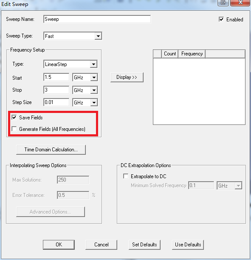Click the Use Defaults button

tap(188, 245)
